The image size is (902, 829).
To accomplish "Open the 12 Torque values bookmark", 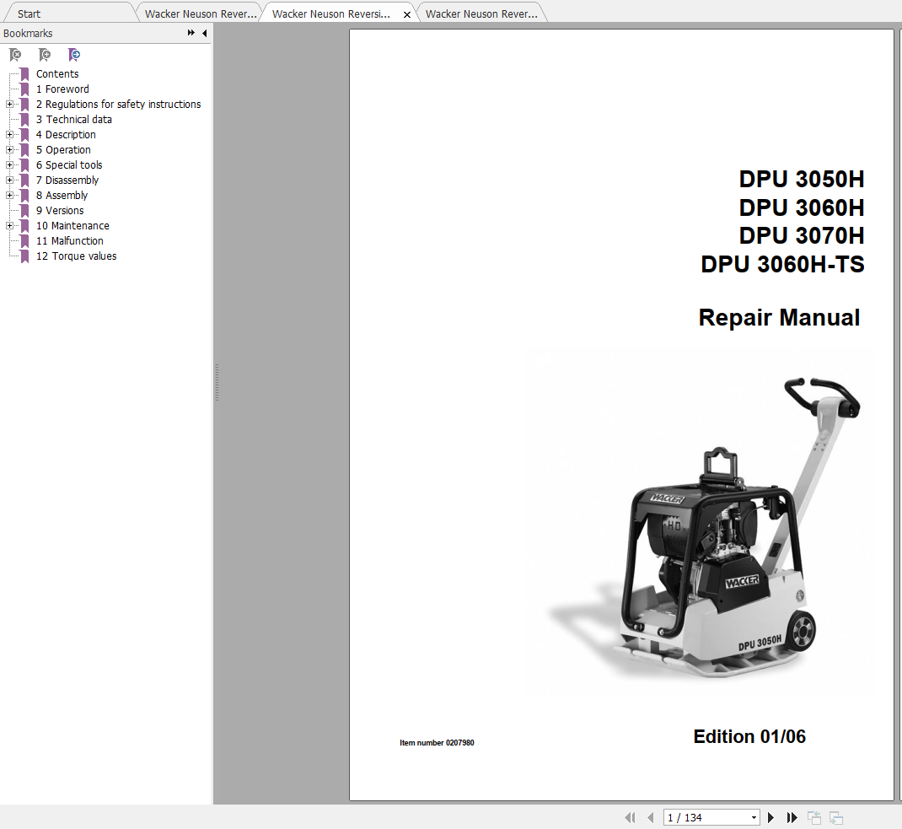I will 76,256.
